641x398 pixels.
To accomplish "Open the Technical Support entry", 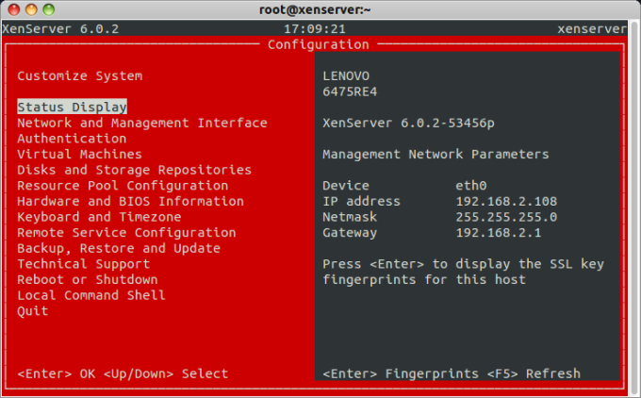I will point(84,264).
